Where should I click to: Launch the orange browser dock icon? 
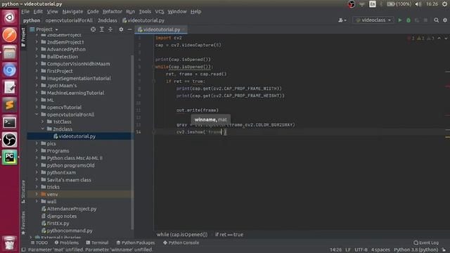9,35
